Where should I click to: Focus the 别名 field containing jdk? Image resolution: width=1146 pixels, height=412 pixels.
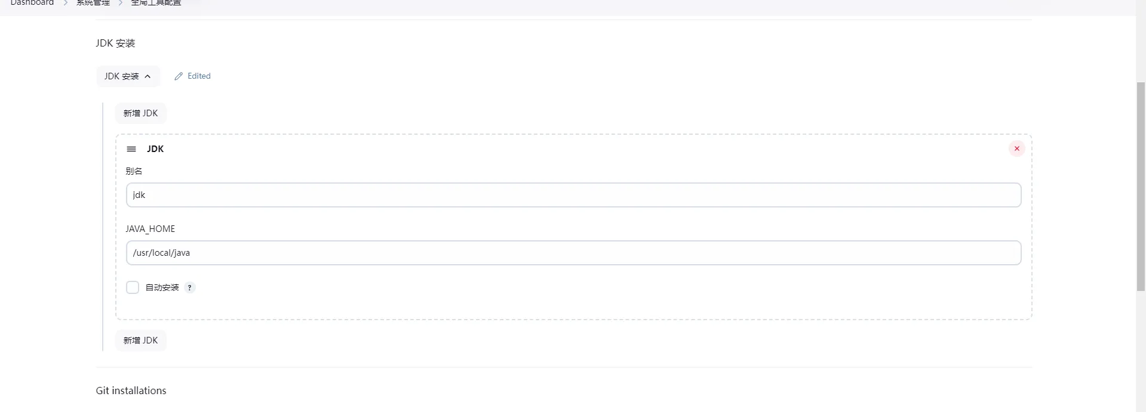(x=573, y=195)
